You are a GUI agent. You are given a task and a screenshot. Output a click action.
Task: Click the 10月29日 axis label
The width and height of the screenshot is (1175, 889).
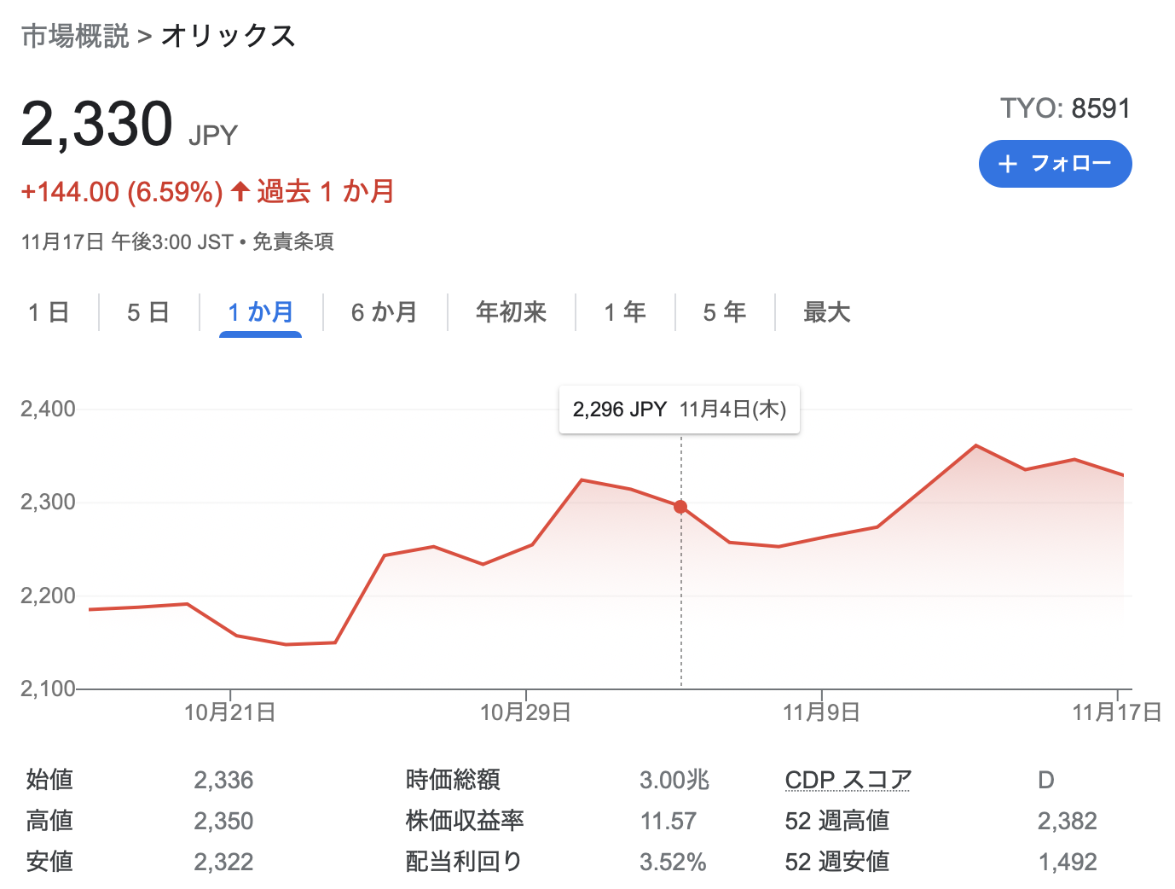tap(526, 712)
